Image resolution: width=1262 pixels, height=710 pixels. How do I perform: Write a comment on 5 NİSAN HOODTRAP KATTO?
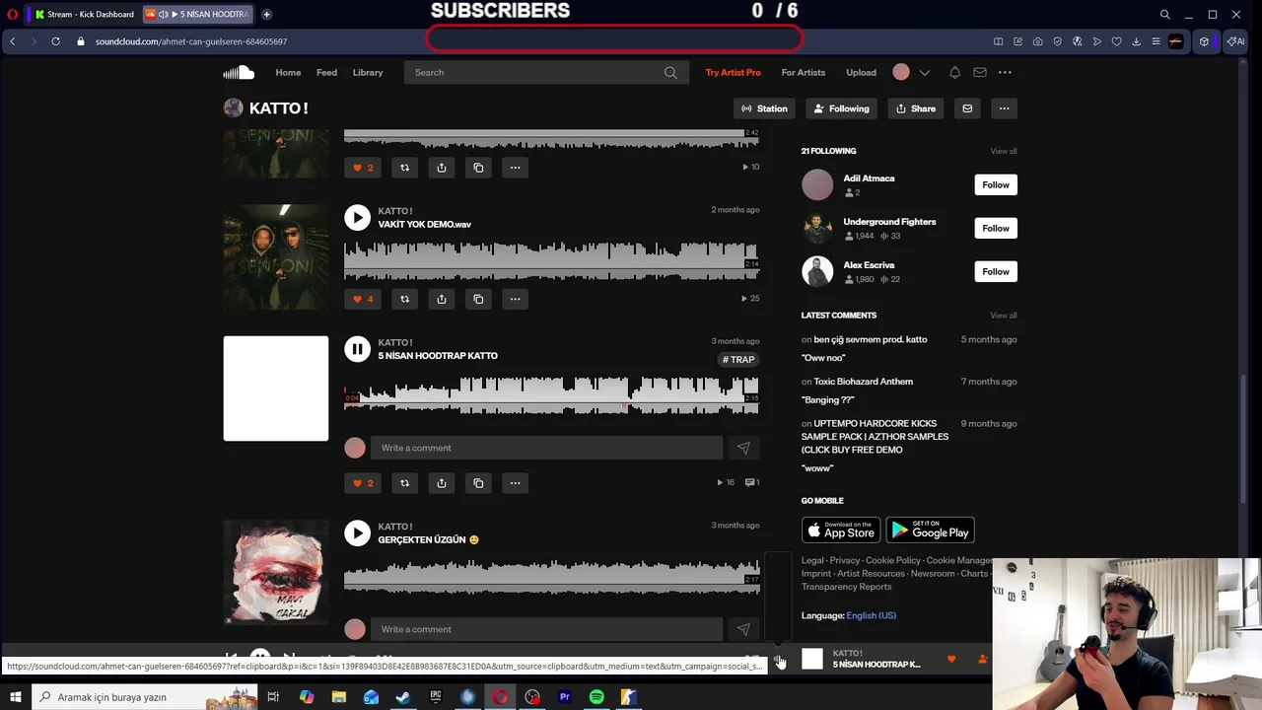546,448
